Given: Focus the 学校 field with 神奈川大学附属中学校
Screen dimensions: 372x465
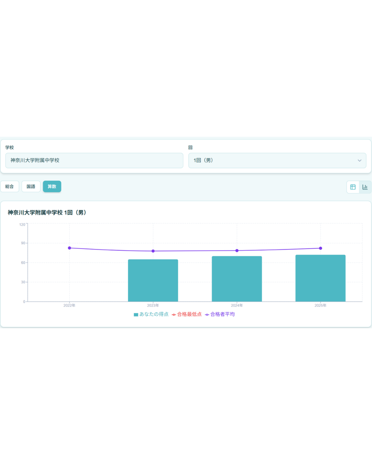Looking at the screenshot, I should [x=94, y=161].
